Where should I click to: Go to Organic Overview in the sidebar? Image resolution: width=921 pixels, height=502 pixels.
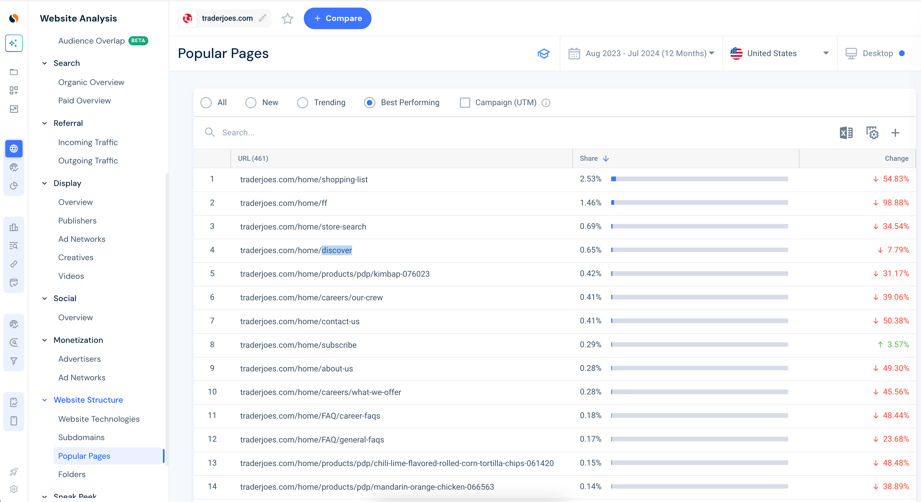coord(91,82)
